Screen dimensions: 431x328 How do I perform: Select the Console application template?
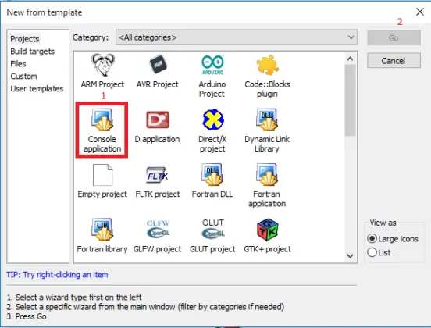(102, 130)
